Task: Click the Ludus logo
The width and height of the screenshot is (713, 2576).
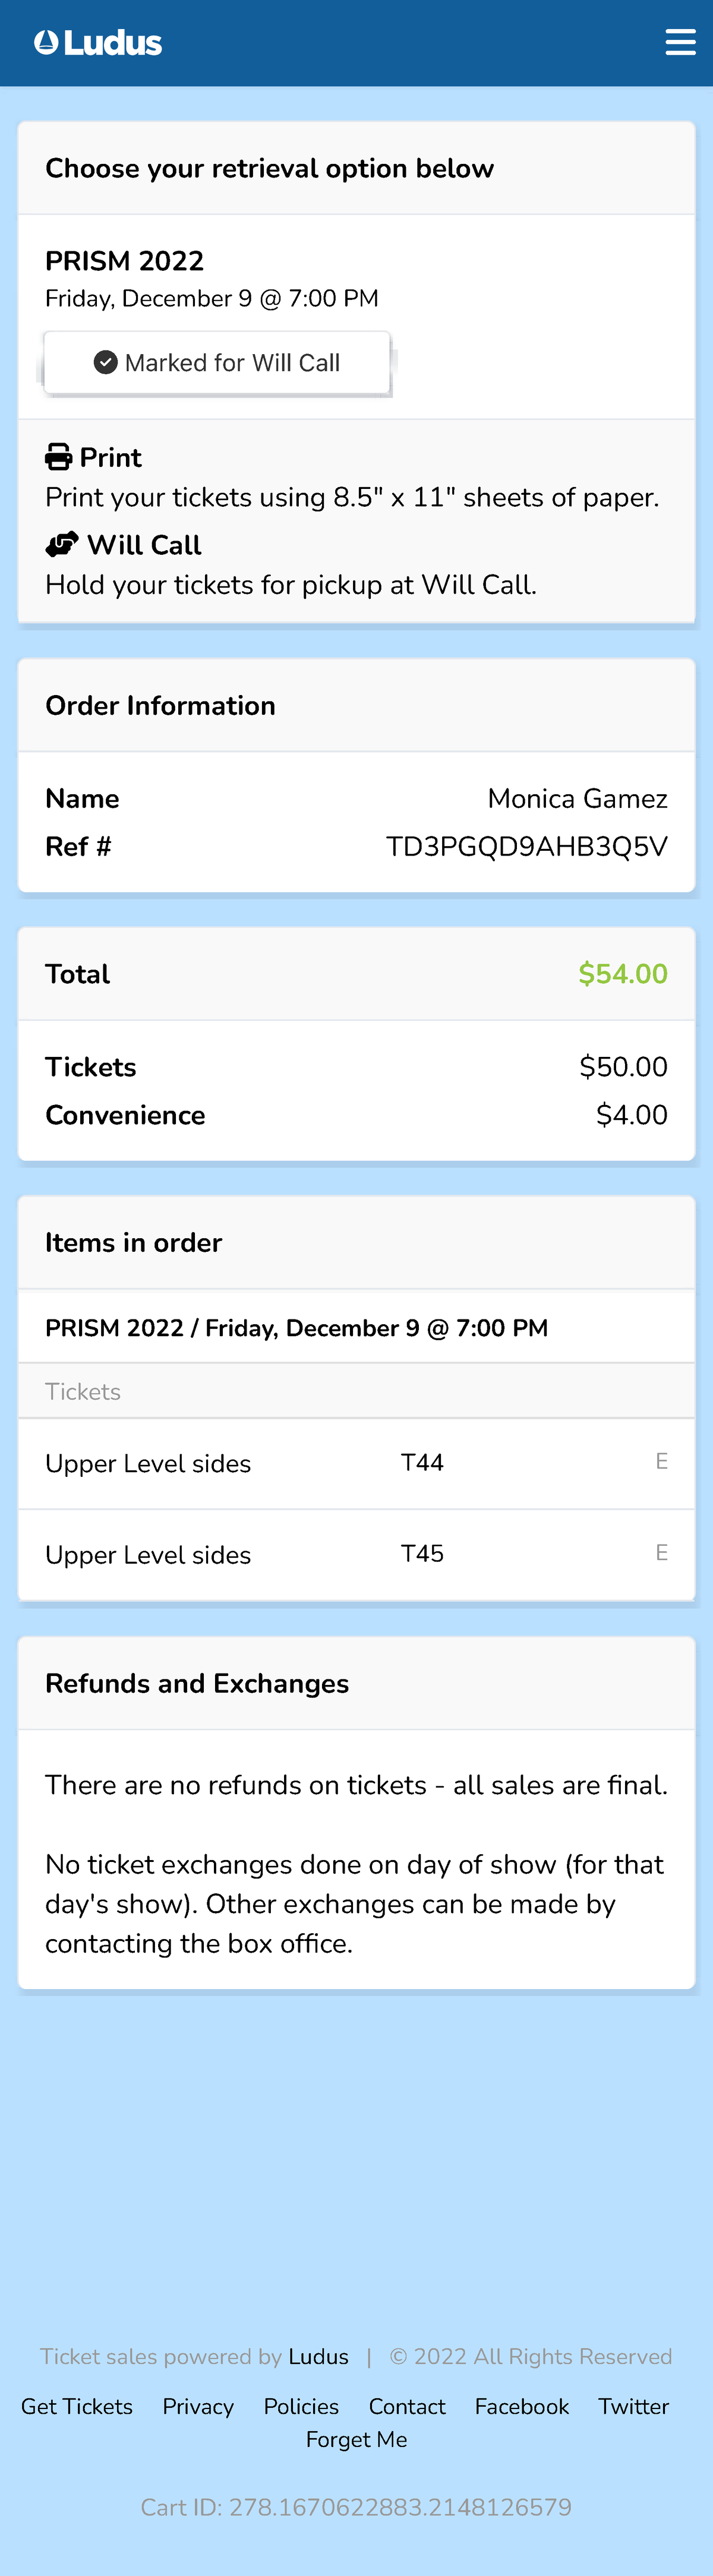Action: (98, 43)
